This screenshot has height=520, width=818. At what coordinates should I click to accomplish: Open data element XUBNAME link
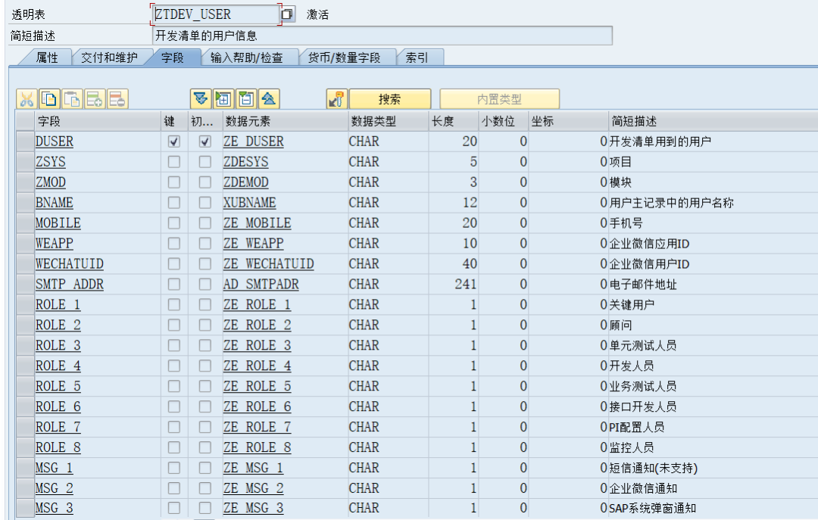(249, 202)
